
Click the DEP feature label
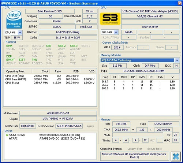9,56
